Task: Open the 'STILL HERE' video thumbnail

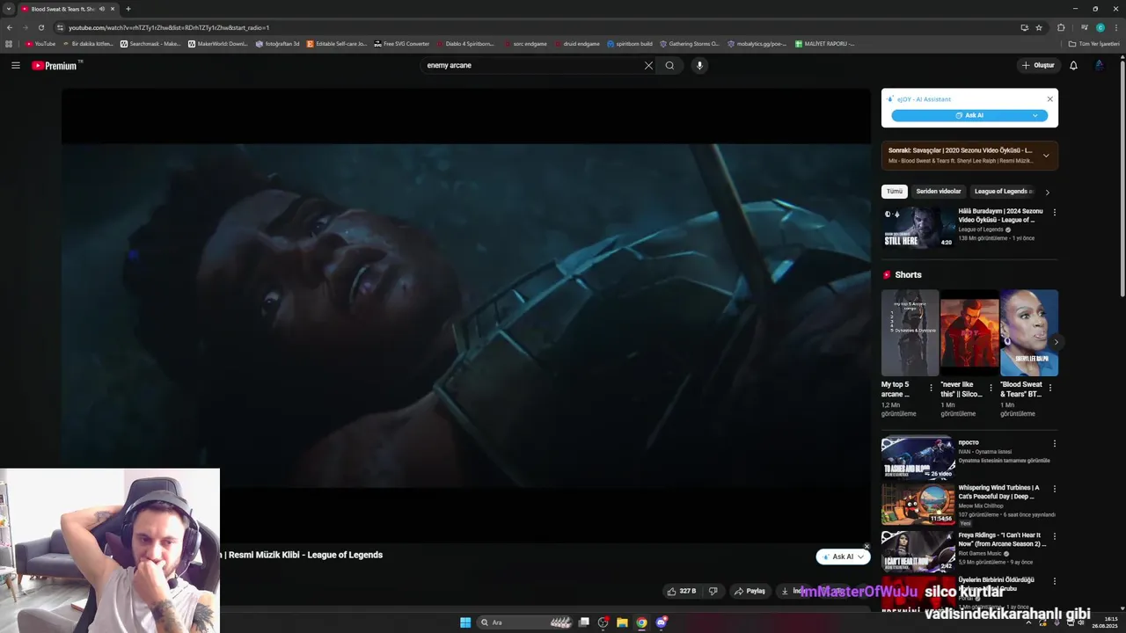Action: [918, 227]
